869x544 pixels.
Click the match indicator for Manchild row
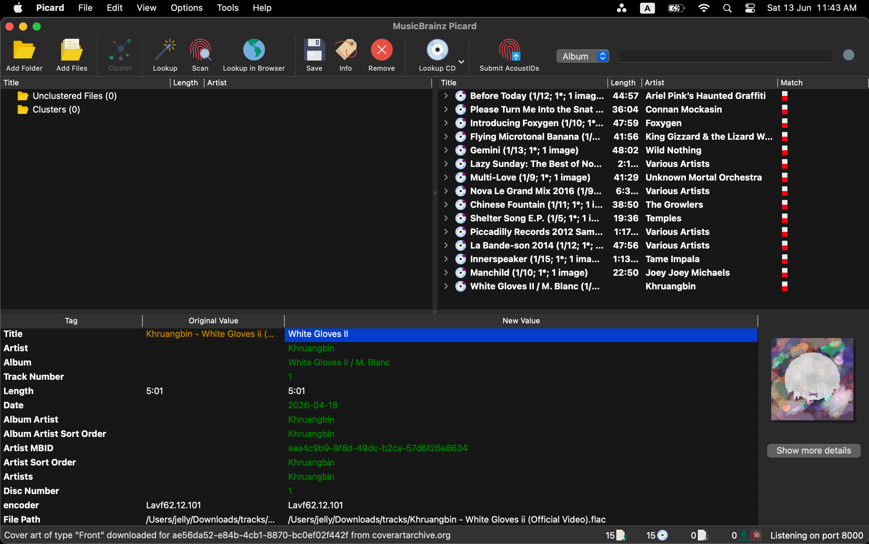pos(784,273)
